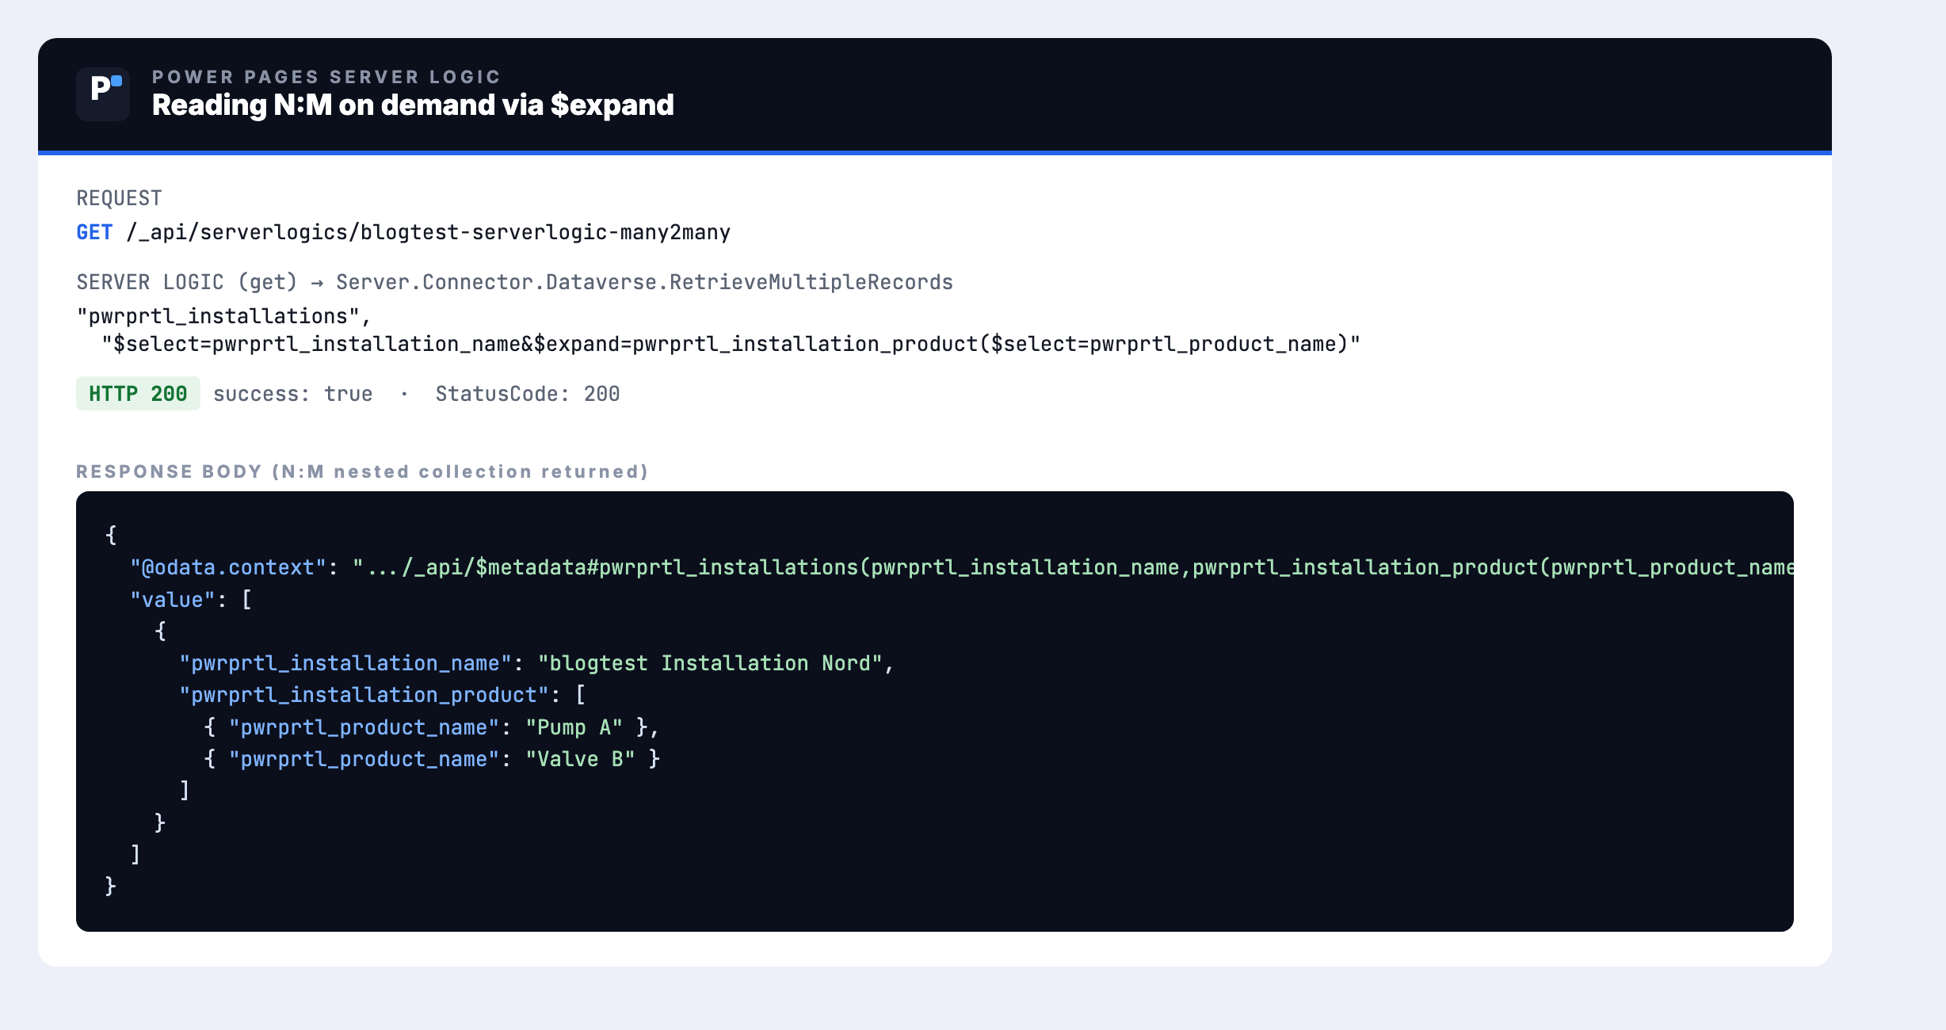Select the "blogtest Installation Nord" string value
The width and height of the screenshot is (1946, 1030).
click(710, 663)
